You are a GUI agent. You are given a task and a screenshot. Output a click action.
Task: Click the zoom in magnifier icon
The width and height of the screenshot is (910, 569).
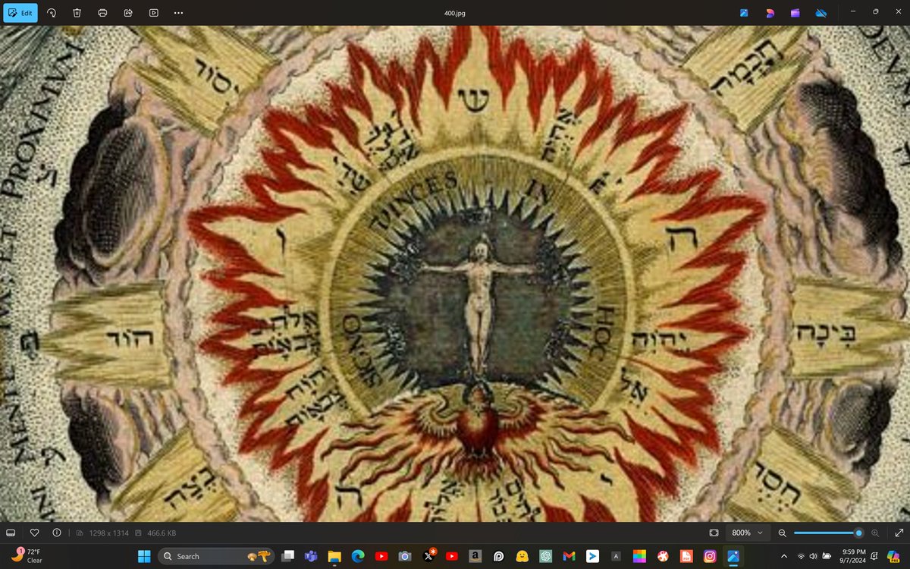[875, 533]
